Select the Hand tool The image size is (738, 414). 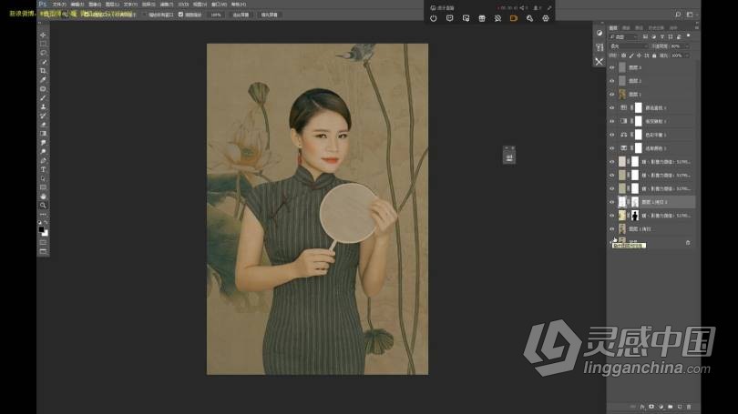pos(43,197)
